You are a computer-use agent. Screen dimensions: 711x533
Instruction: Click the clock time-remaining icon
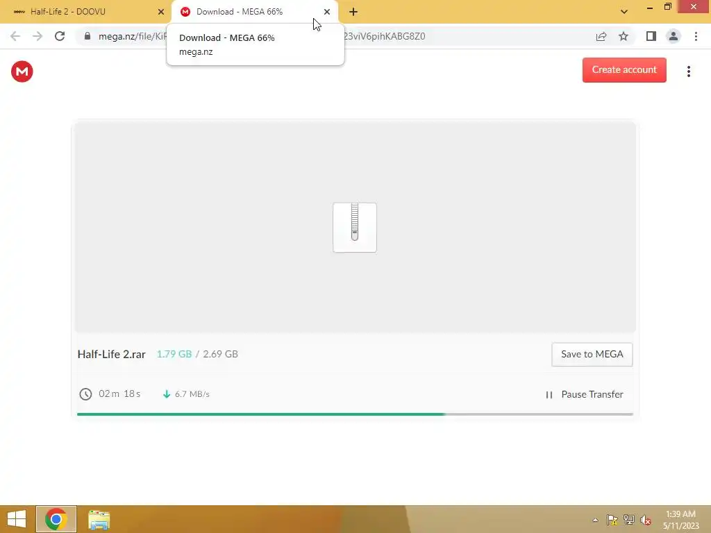click(85, 394)
